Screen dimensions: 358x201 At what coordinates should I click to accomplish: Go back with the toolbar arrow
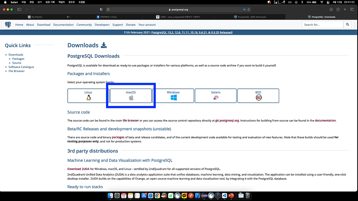27,9
